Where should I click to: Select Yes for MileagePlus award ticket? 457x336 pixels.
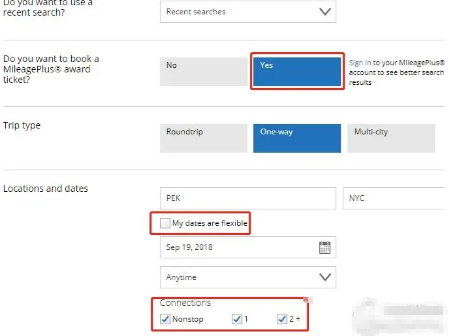[x=297, y=72]
